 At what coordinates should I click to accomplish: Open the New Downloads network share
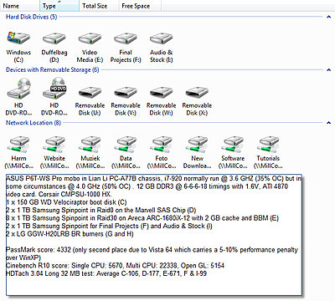(x=197, y=152)
